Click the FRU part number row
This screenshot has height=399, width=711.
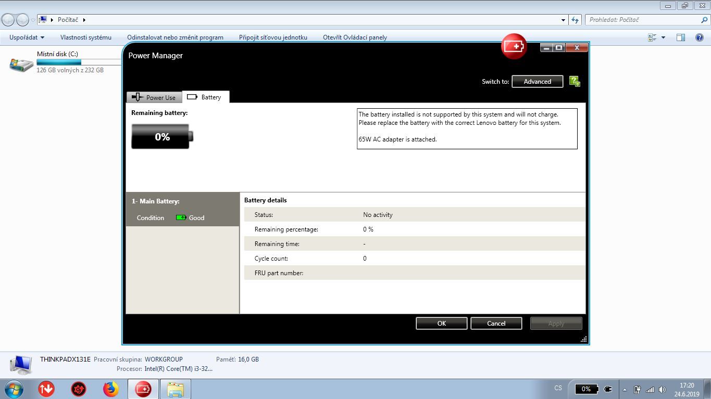point(415,273)
